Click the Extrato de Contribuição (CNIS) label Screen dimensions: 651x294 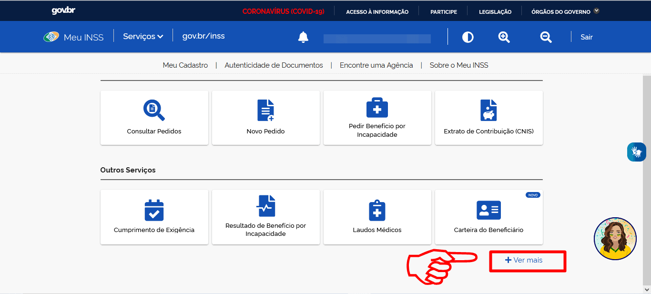pyautogui.click(x=488, y=131)
